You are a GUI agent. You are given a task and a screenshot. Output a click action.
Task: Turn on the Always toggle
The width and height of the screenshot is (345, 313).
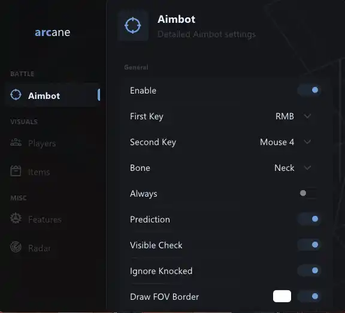(309, 193)
